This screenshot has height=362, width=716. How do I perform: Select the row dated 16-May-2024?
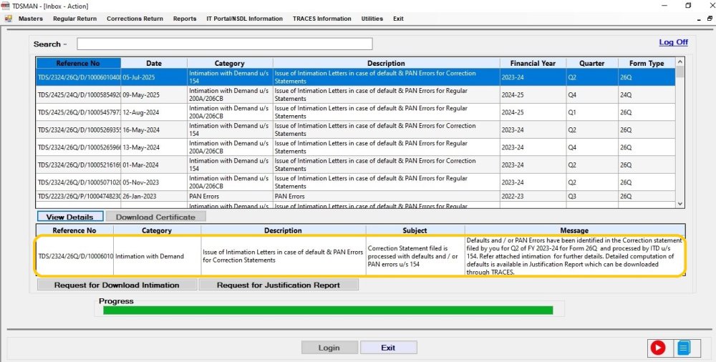pos(356,129)
